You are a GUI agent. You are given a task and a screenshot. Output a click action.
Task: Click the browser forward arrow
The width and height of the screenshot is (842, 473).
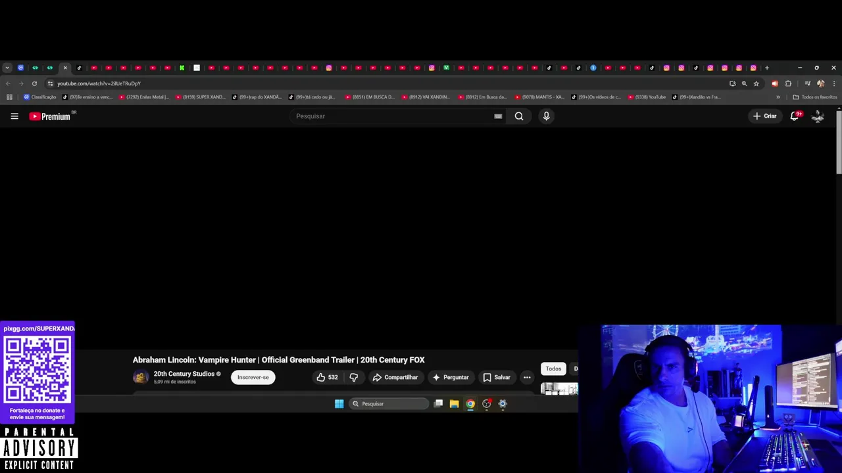[x=21, y=83]
